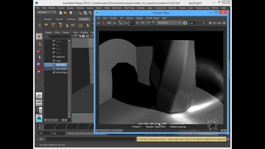
Task: Open IPR menu in Render View
Action: click(121, 18)
